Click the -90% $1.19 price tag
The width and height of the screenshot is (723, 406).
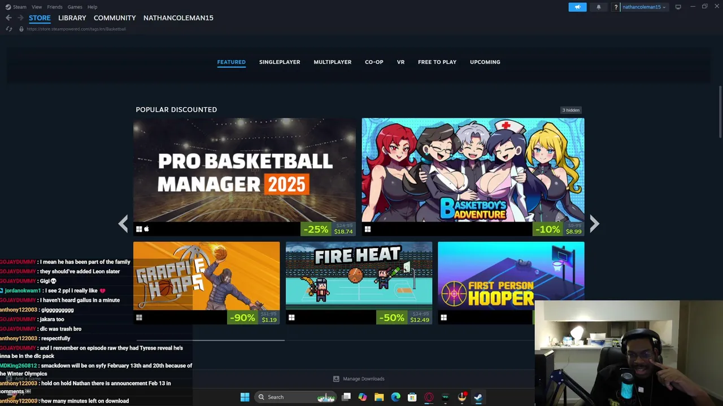pyautogui.click(x=254, y=317)
